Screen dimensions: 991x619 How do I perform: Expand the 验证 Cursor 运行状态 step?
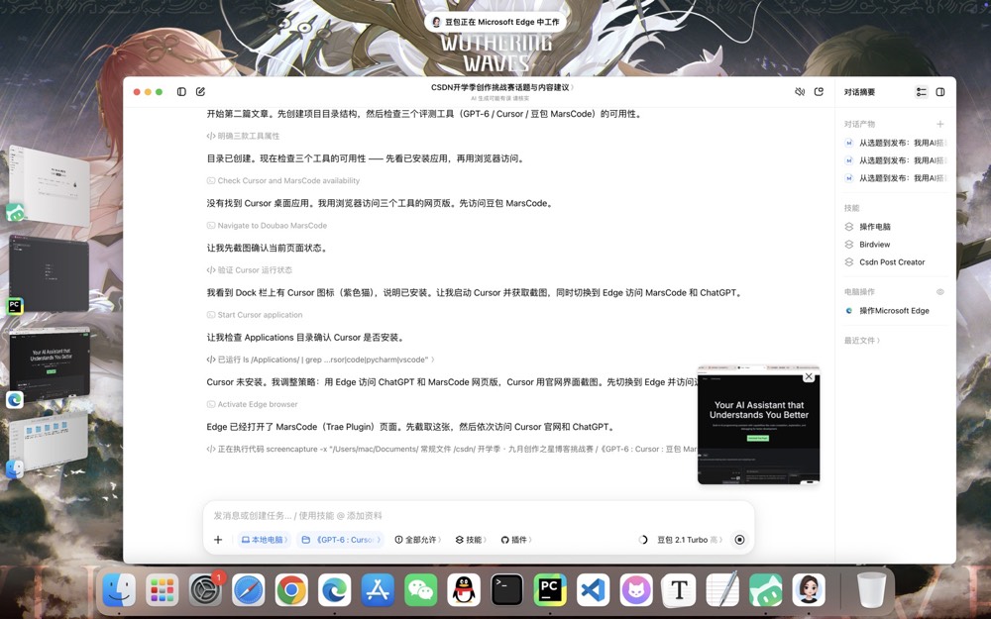249,269
